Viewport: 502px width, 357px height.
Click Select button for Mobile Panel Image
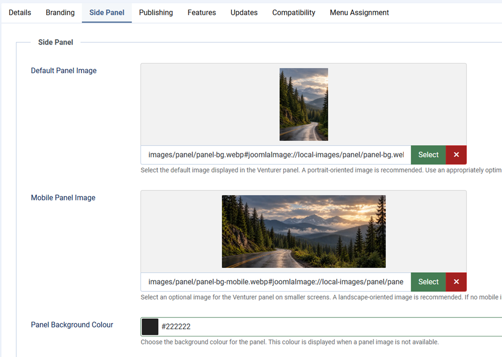(428, 282)
